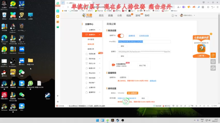Open the 游戏 navigation tab
Viewport: 220px width, 123px height.
[138, 16]
